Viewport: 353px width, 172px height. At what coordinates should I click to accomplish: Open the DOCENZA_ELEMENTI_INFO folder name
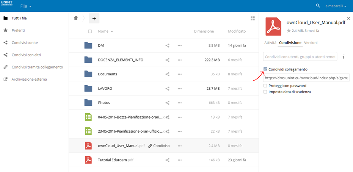coord(121,60)
